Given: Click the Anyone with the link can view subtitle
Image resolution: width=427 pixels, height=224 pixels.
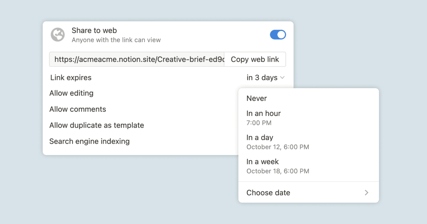Looking at the screenshot, I should tap(116, 40).
